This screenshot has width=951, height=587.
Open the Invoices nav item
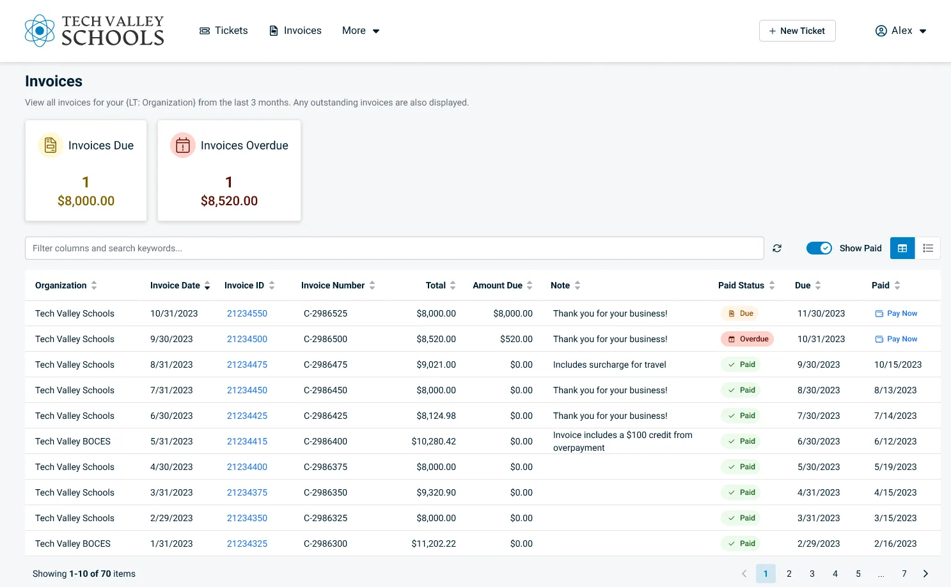point(295,31)
